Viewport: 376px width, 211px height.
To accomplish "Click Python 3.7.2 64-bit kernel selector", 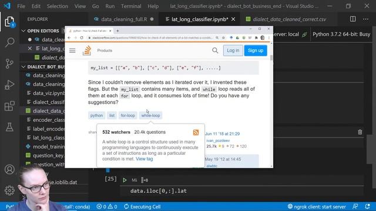I will 341,34.
